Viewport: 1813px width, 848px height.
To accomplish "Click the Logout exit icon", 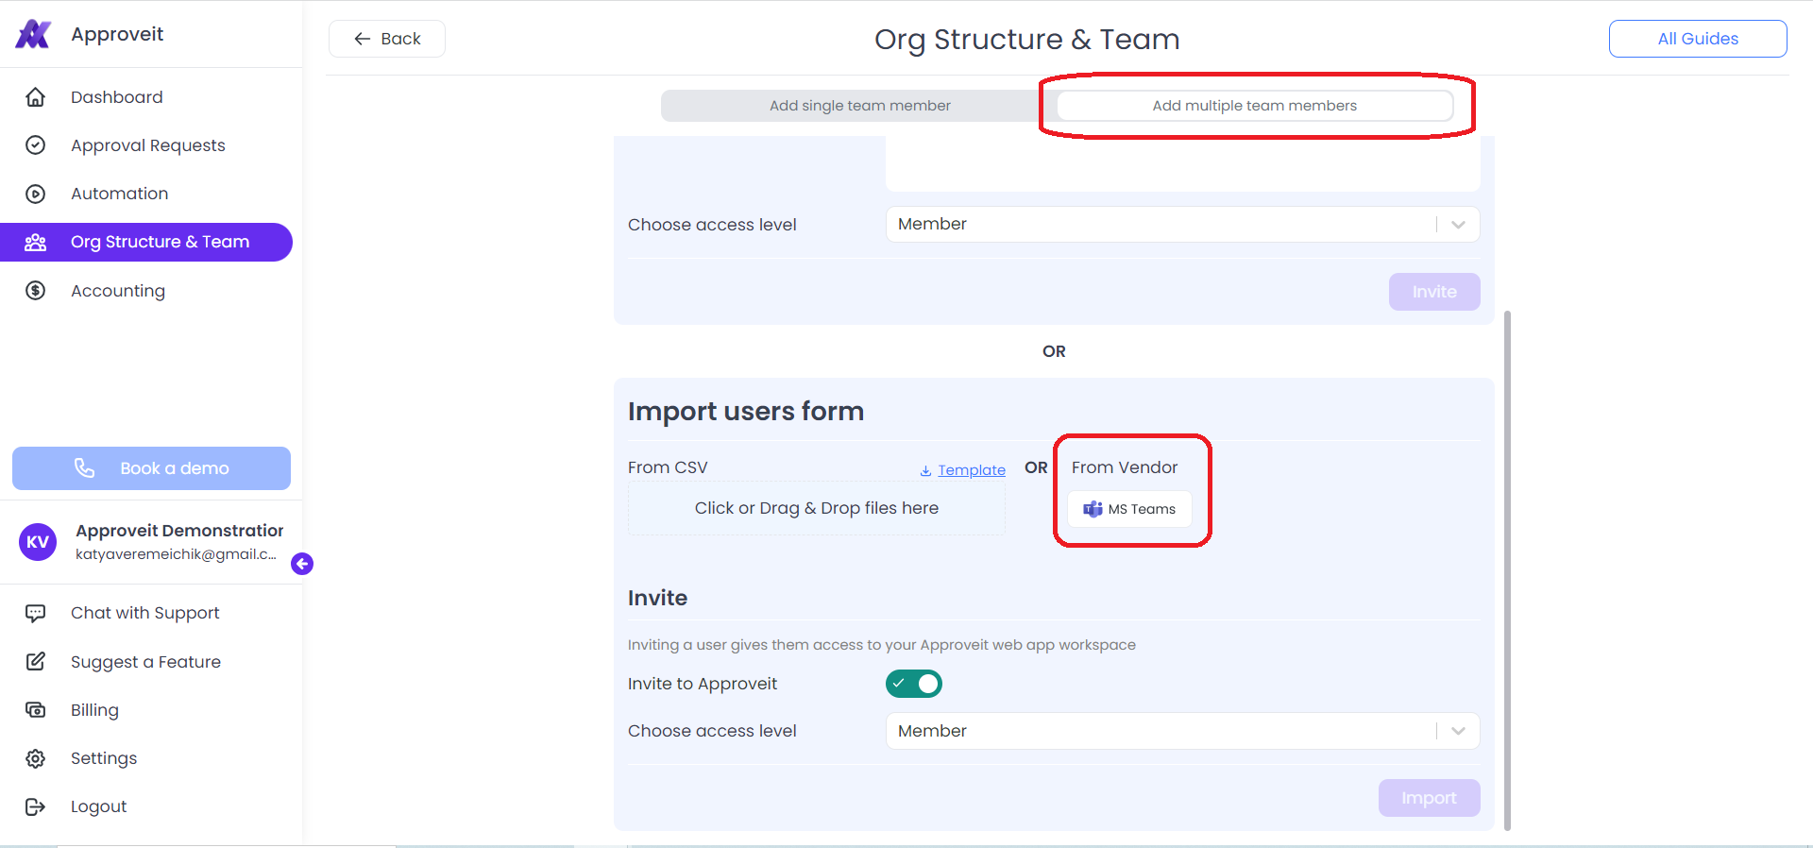I will (35, 806).
